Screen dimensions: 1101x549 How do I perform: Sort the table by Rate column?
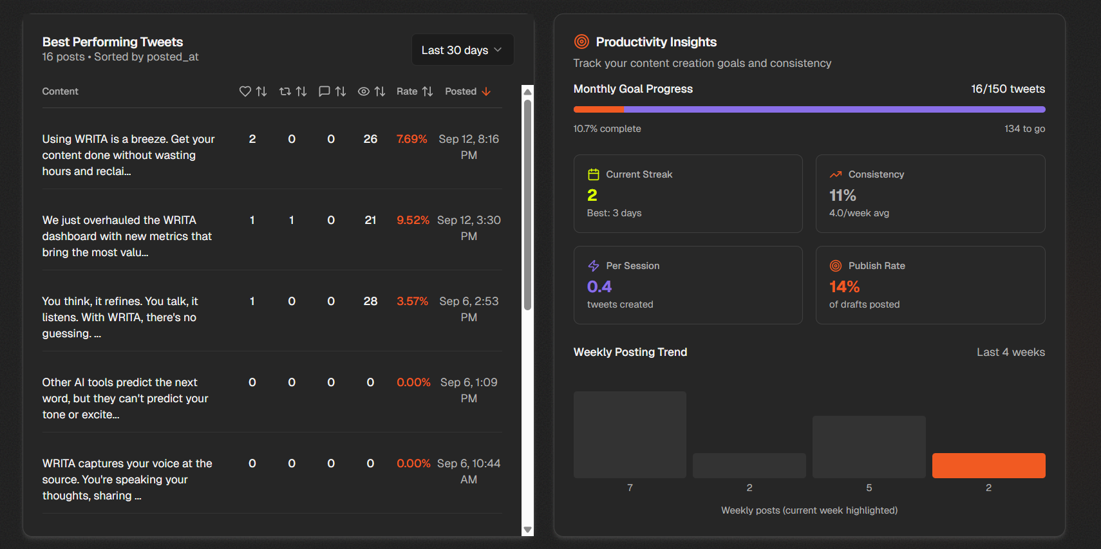click(414, 91)
